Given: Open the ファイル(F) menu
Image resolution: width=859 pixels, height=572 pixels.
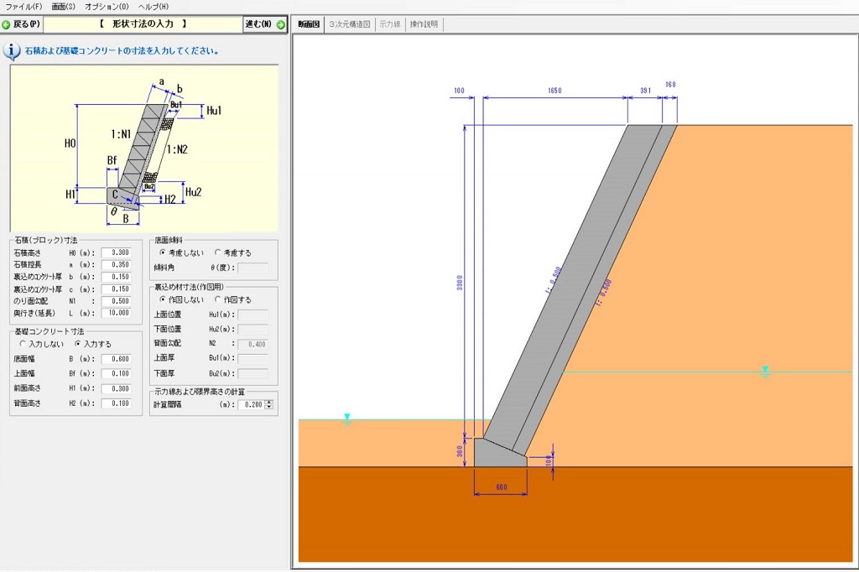Looking at the screenshot, I should tap(23, 7).
